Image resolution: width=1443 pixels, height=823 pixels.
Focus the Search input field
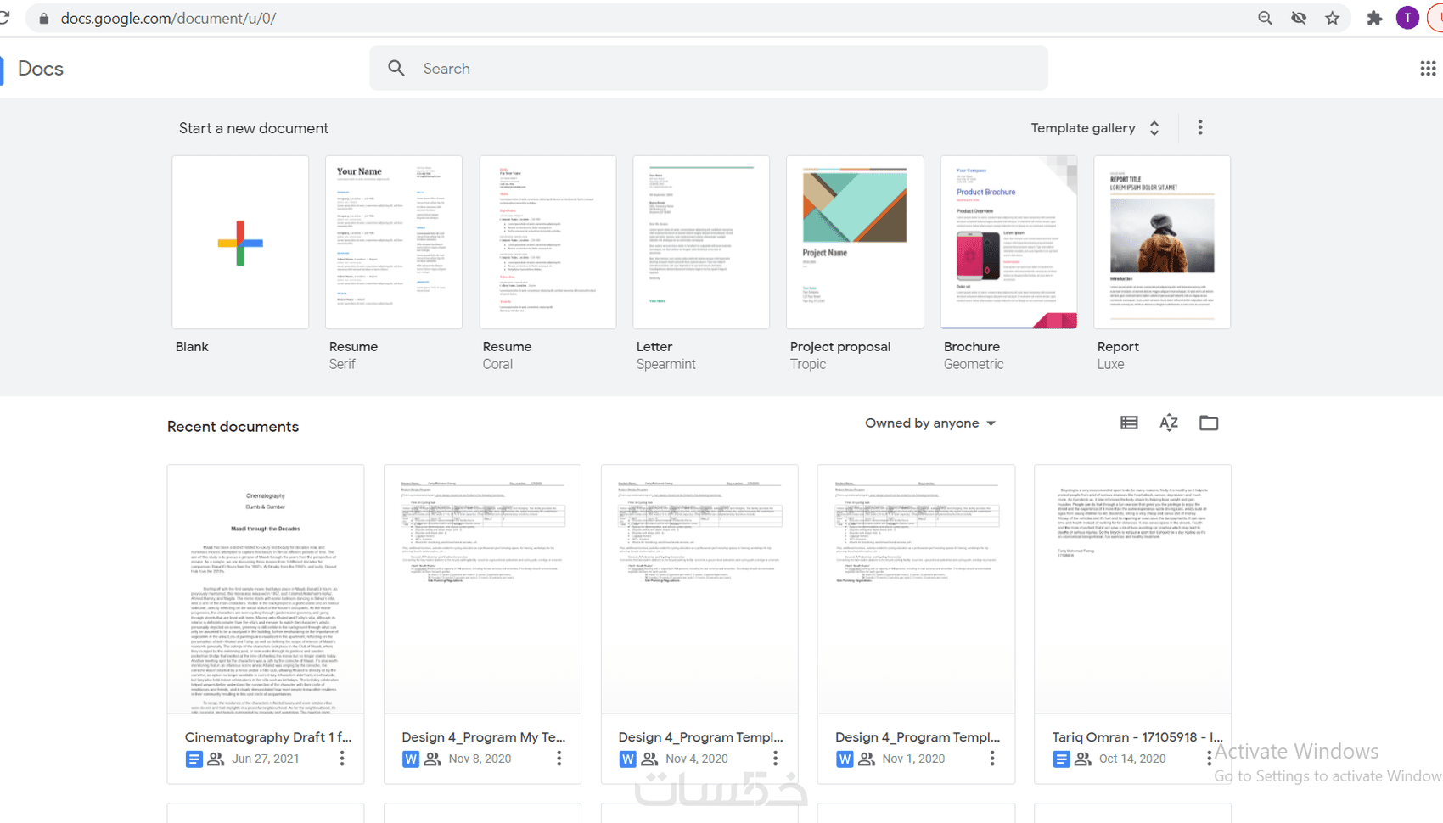[709, 68]
